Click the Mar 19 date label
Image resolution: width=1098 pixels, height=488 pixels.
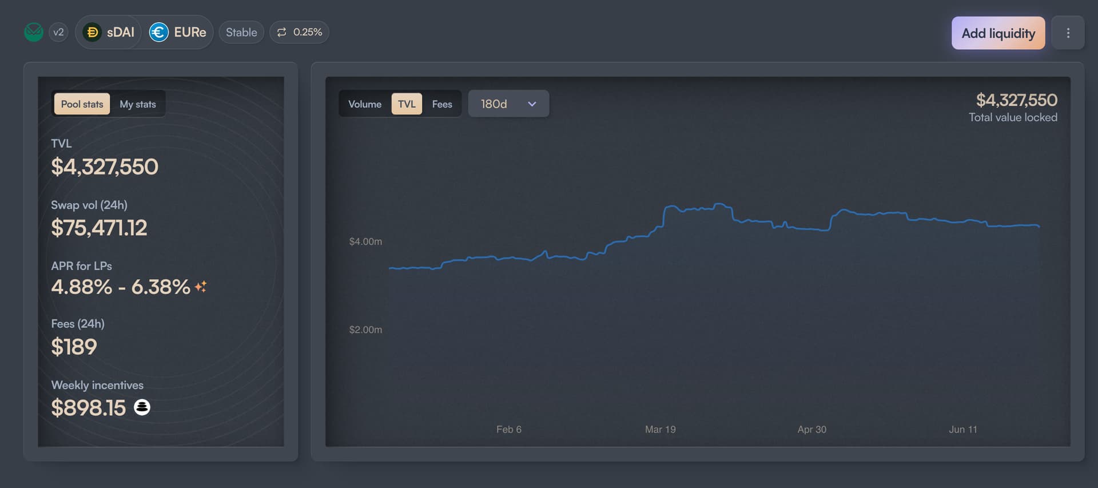pos(661,429)
